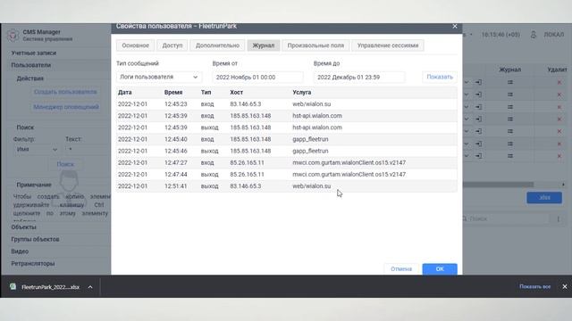The width and height of the screenshot is (572, 321).
Task: Click the Отмена button
Action: [401, 269]
